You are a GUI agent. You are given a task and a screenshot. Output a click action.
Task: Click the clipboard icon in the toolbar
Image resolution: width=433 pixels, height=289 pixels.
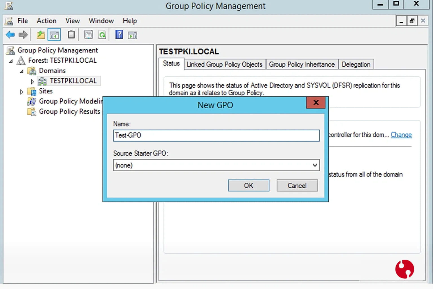(71, 35)
